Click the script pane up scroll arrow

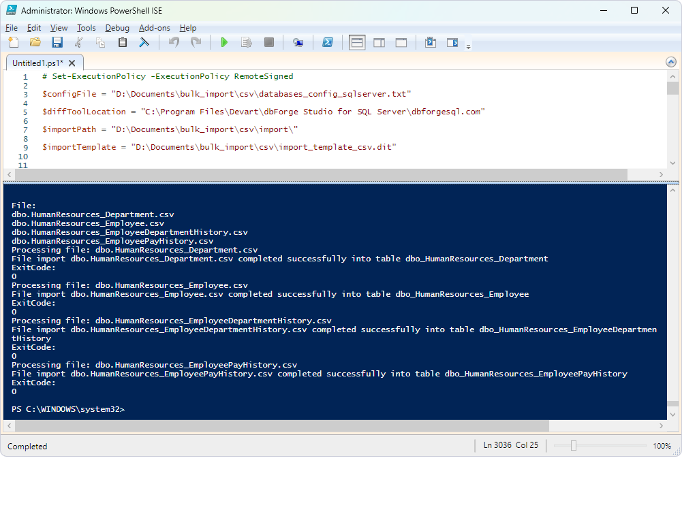coord(673,76)
